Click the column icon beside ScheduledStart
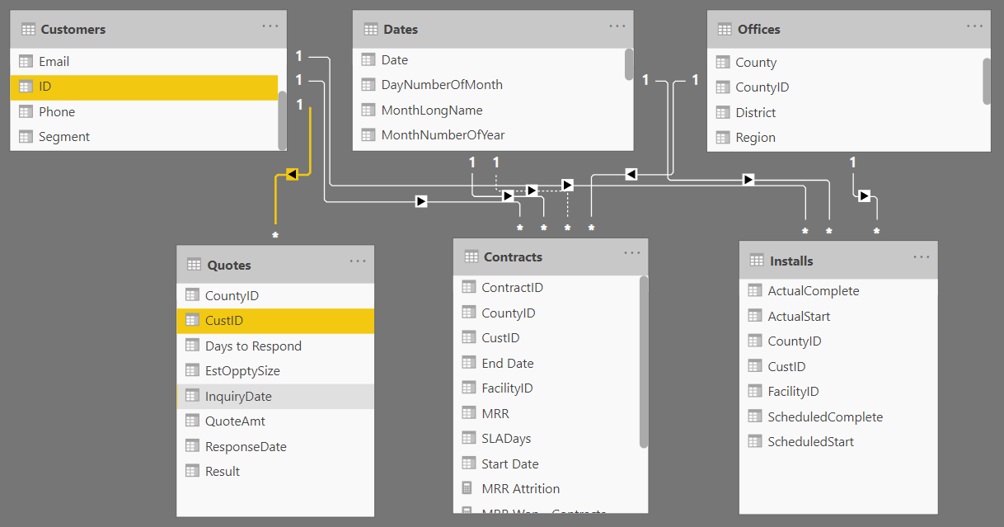Image resolution: width=1004 pixels, height=527 pixels. 754,441
